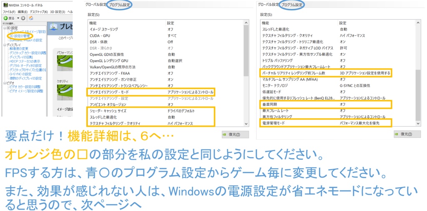Select ビデオ イメージ設定の調整 tree item
The height and width of the screenshot is (211, 427).
26,91
